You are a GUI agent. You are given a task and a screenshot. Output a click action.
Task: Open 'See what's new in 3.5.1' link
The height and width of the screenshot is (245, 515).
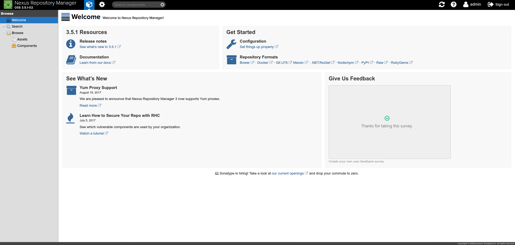tap(100, 47)
